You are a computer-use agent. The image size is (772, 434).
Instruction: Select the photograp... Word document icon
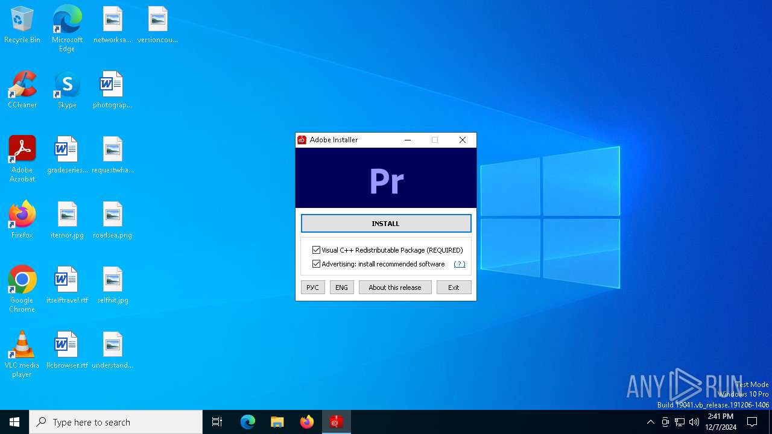(x=112, y=90)
